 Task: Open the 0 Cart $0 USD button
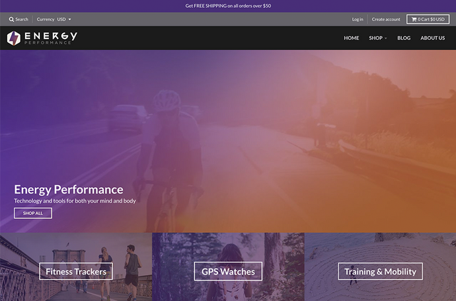point(428,19)
